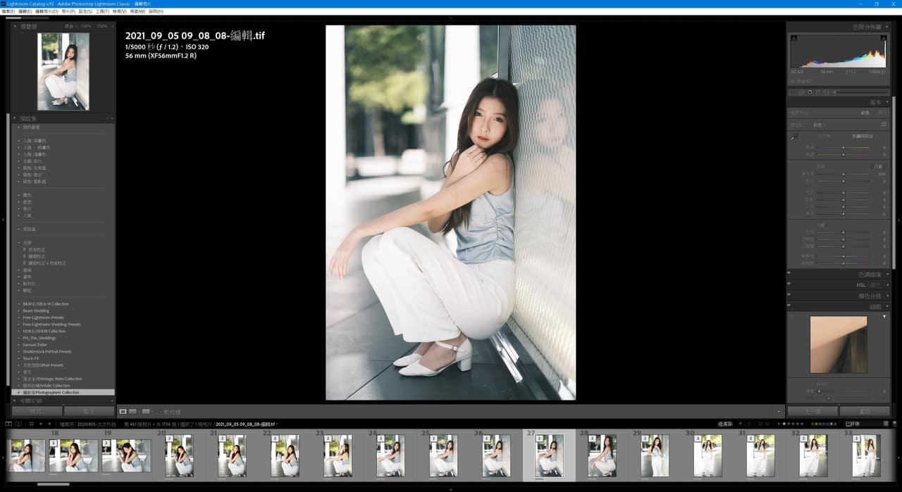This screenshot has height=492, width=902.
Task: Open the 設定 Settings menu
Action: point(84,11)
